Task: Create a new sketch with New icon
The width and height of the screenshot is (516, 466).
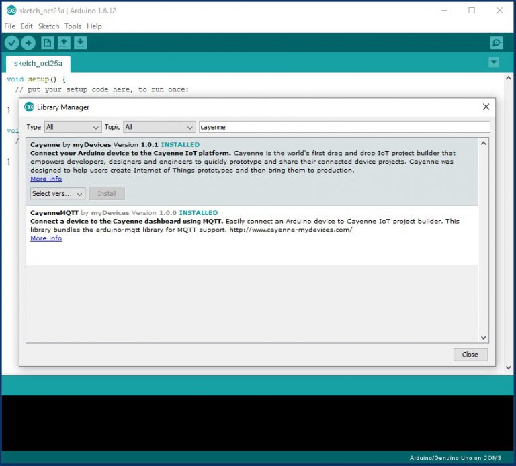Action: pyautogui.click(x=48, y=43)
